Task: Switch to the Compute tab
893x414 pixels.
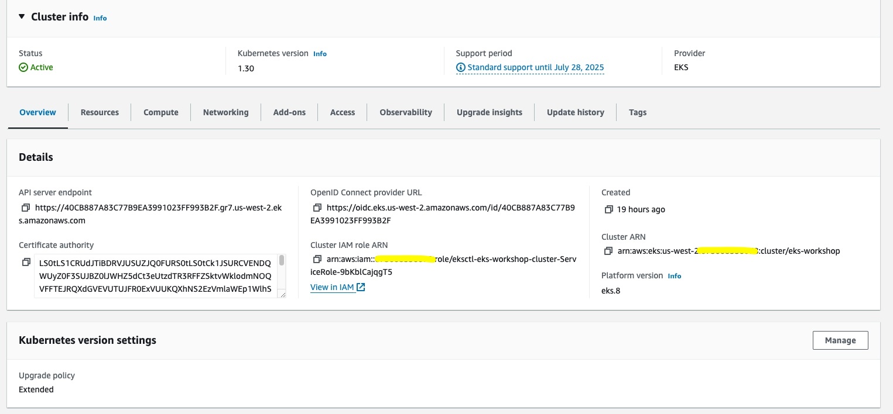Action: [161, 112]
